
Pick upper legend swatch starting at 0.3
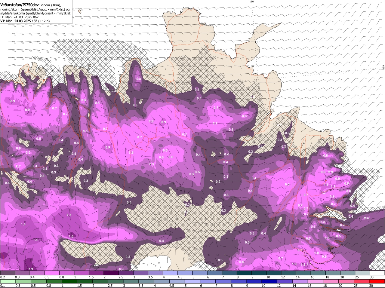(23, 273)
